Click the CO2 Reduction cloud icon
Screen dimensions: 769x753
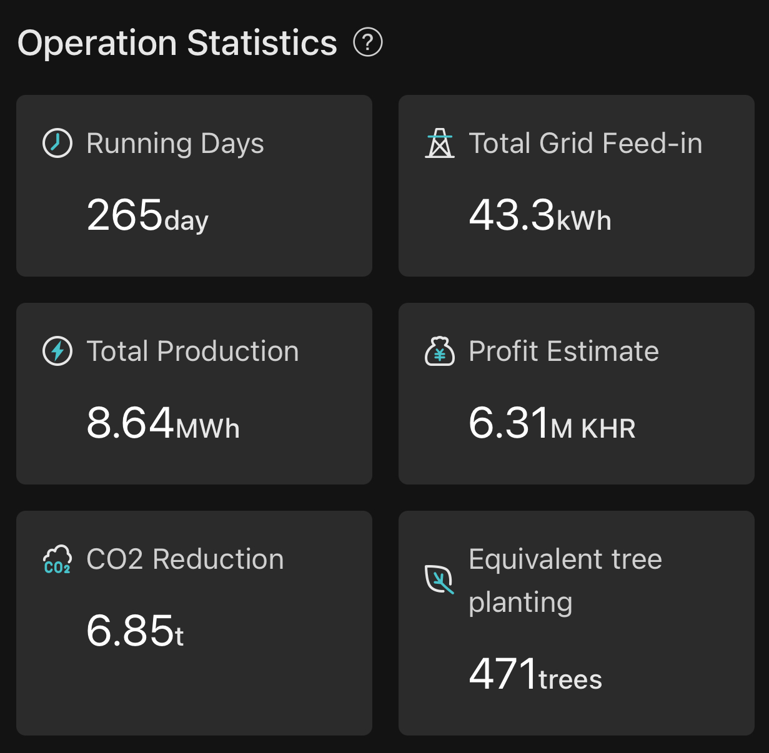[57, 559]
